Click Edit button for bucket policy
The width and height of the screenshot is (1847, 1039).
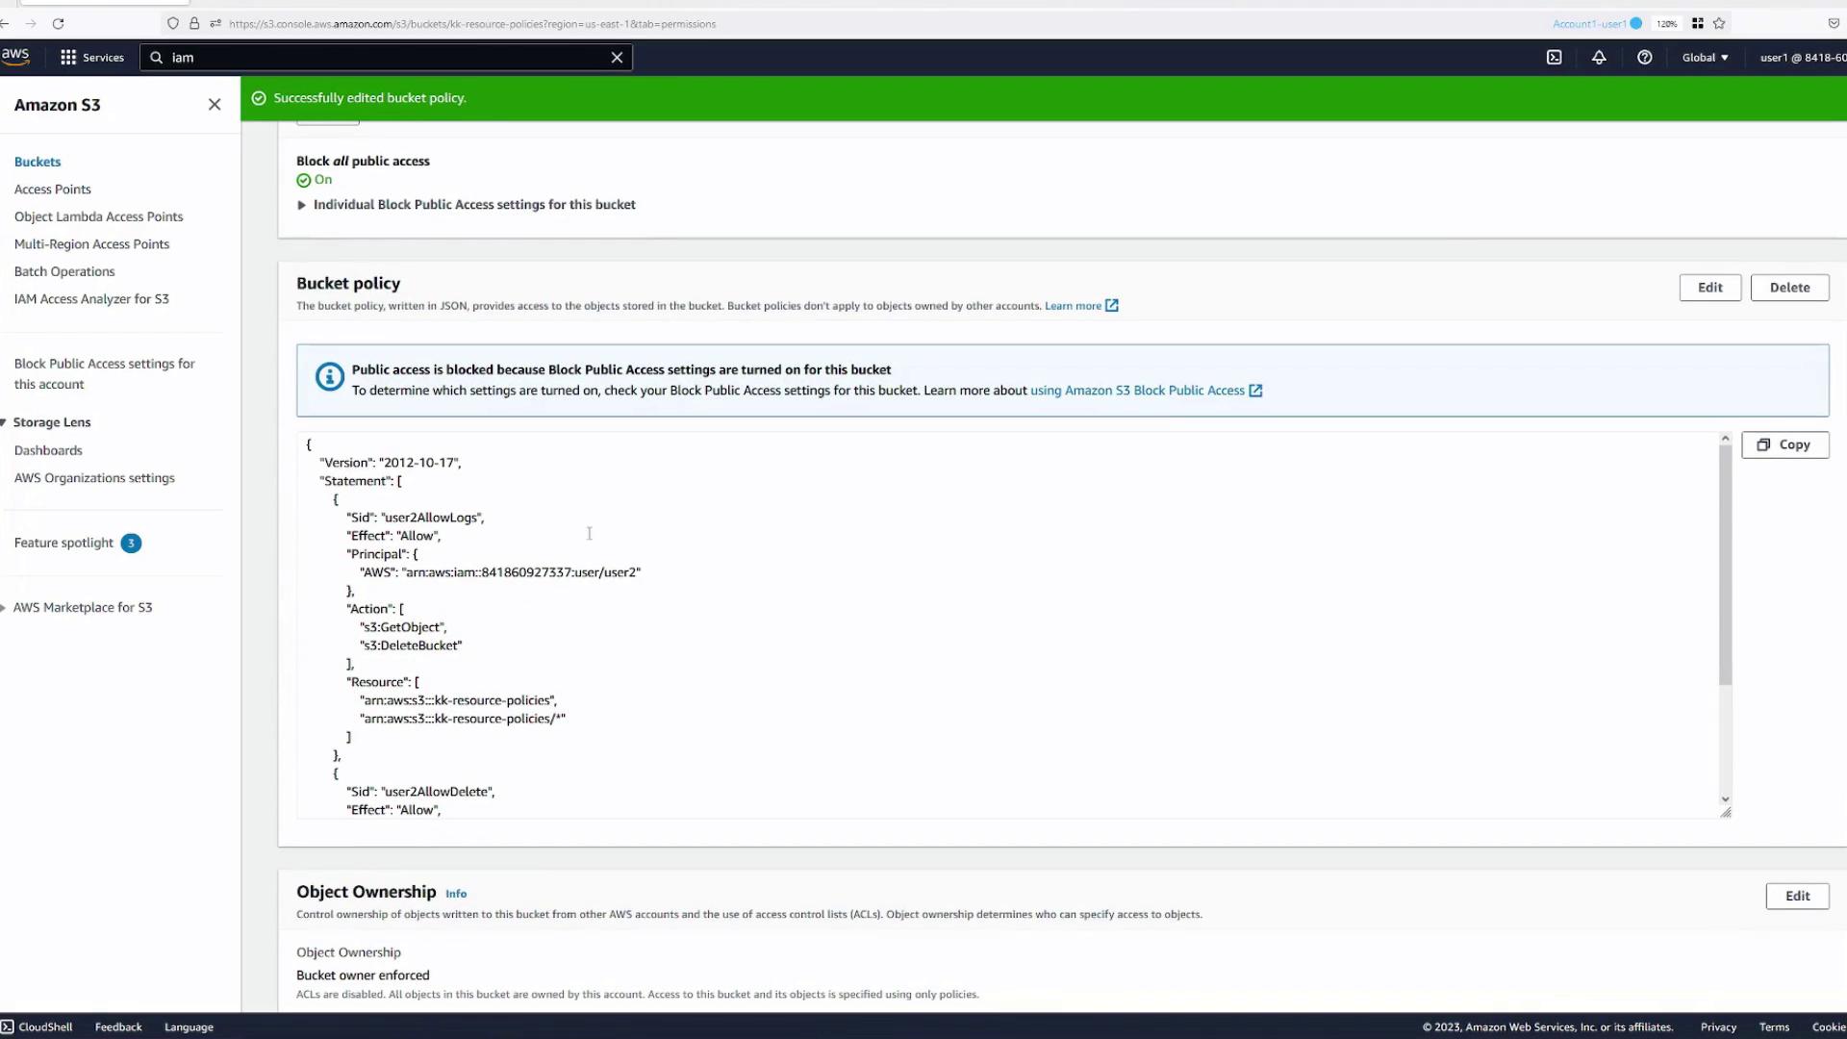click(1709, 288)
